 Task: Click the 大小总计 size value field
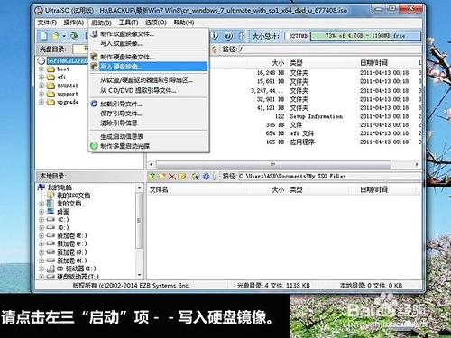[297, 36]
